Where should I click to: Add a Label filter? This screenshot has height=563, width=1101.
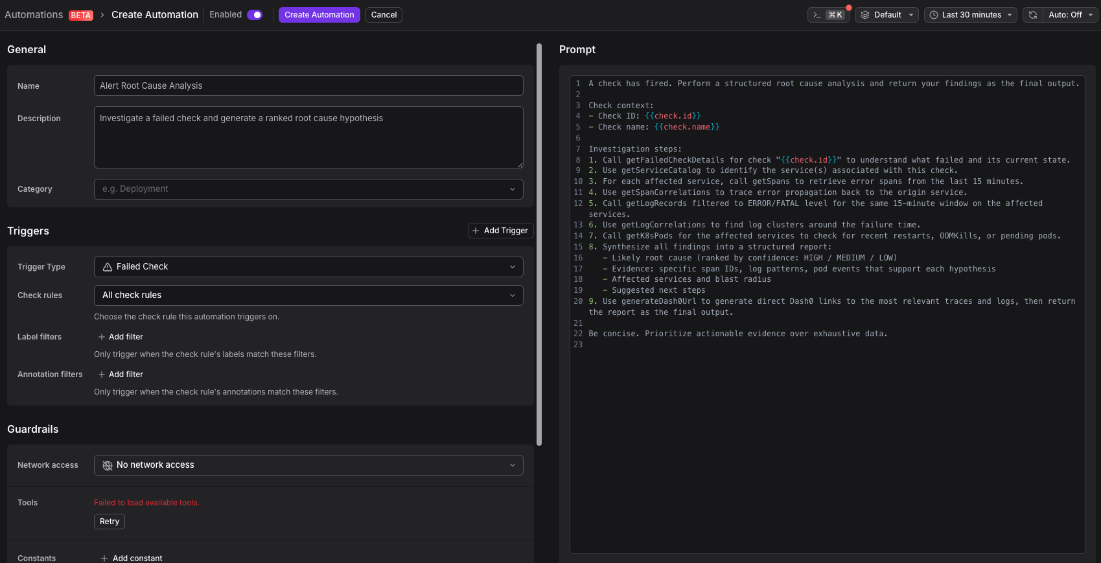(x=121, y=337)
